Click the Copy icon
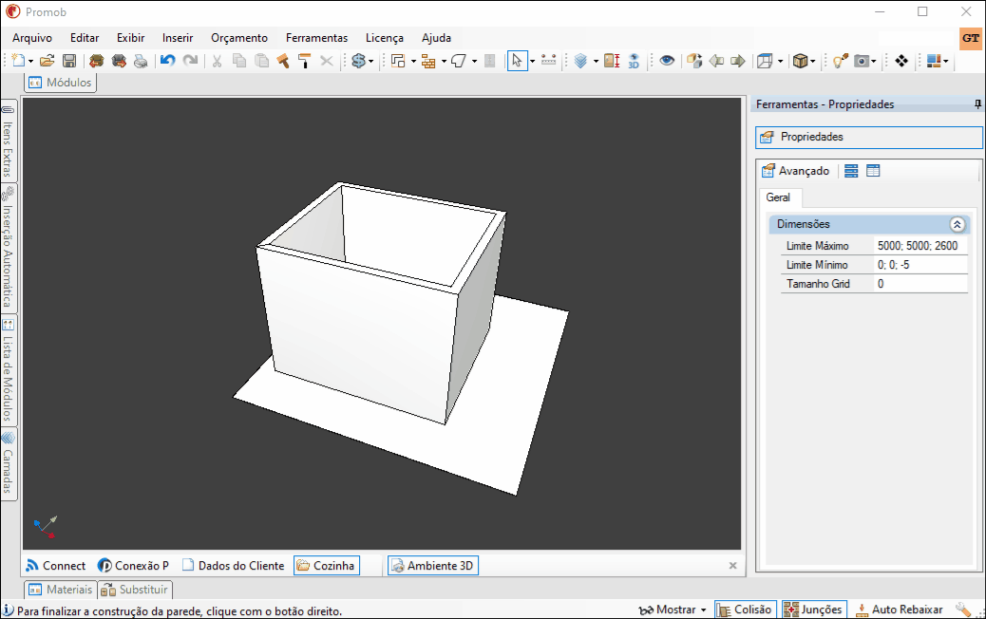This screenshot has width=986, height=619. pyautogui.click(x=239, y=61)
